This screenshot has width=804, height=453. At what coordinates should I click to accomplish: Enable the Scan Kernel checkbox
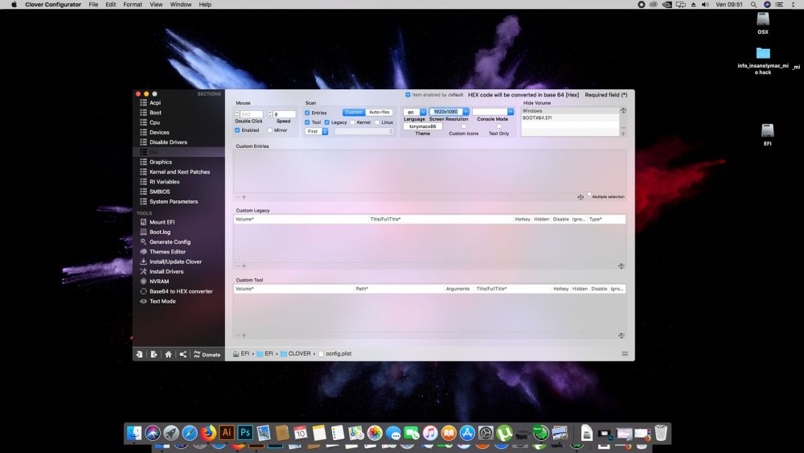click(x=352, y=122)
